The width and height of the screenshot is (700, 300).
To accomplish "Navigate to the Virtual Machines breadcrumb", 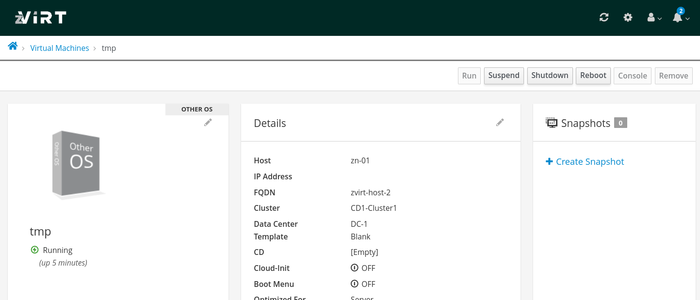I will tap(60, 48).
